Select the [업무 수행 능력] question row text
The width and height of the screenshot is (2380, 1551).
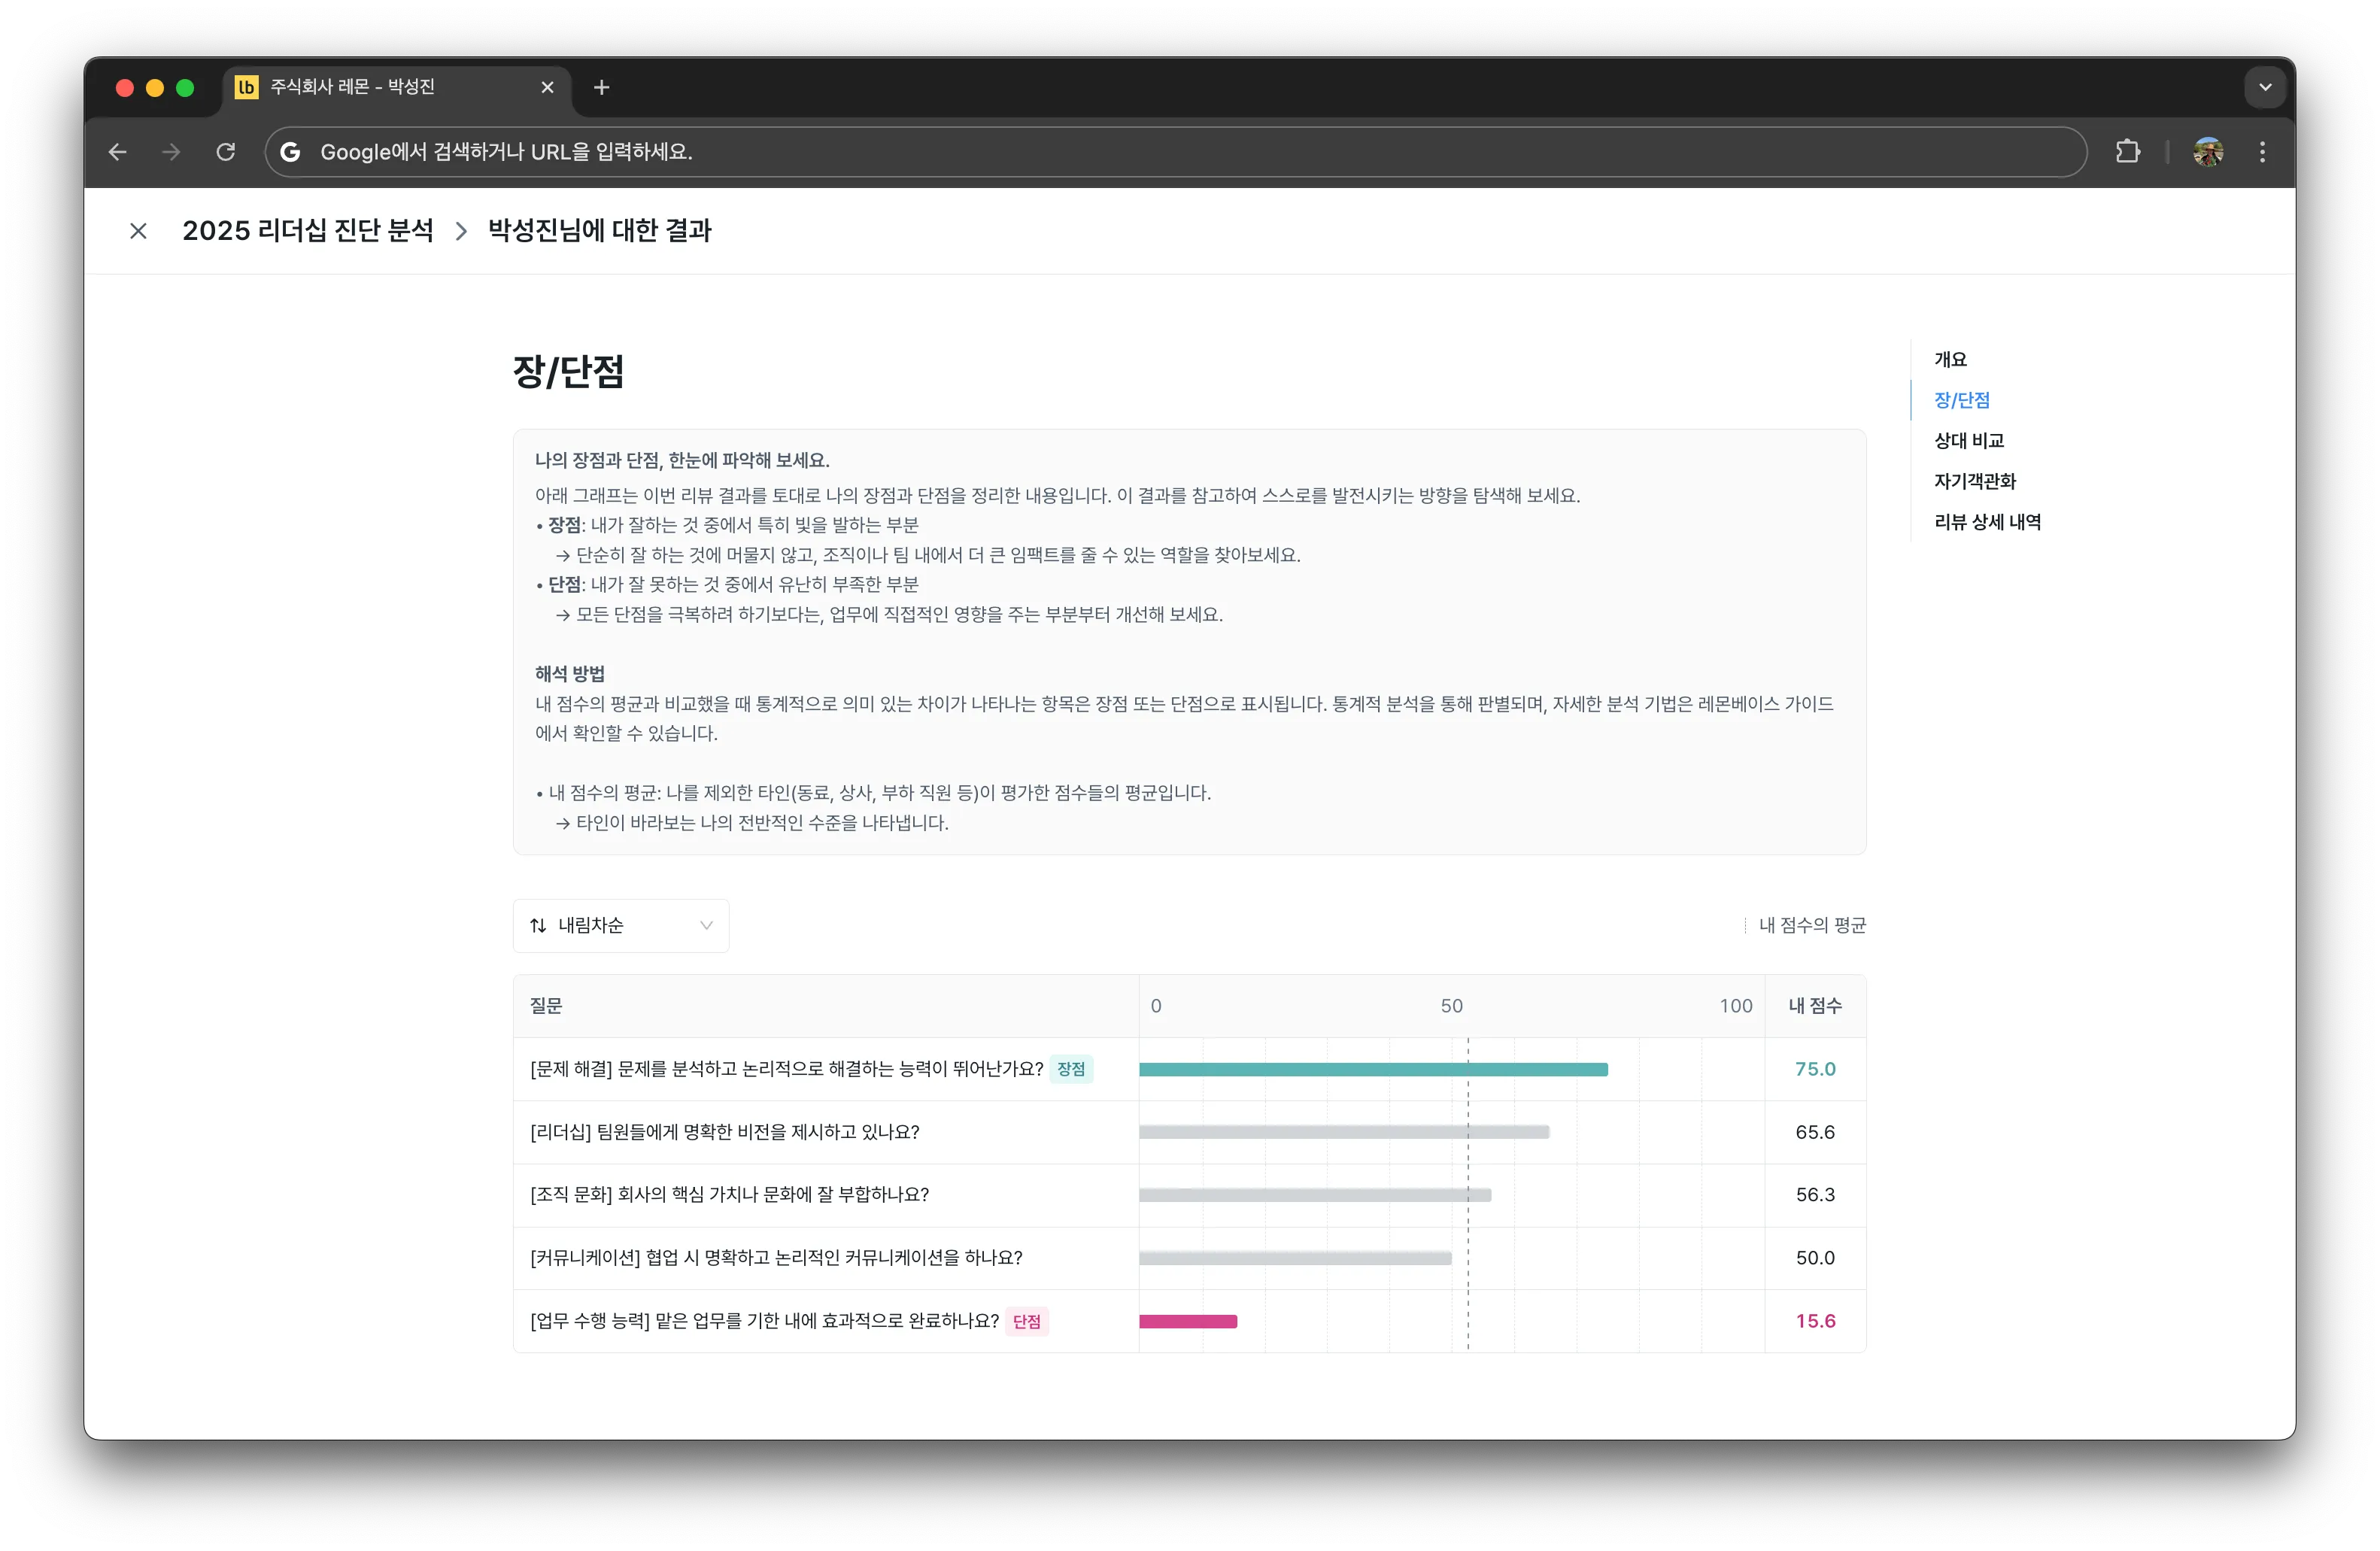(x=764, y=1320)
